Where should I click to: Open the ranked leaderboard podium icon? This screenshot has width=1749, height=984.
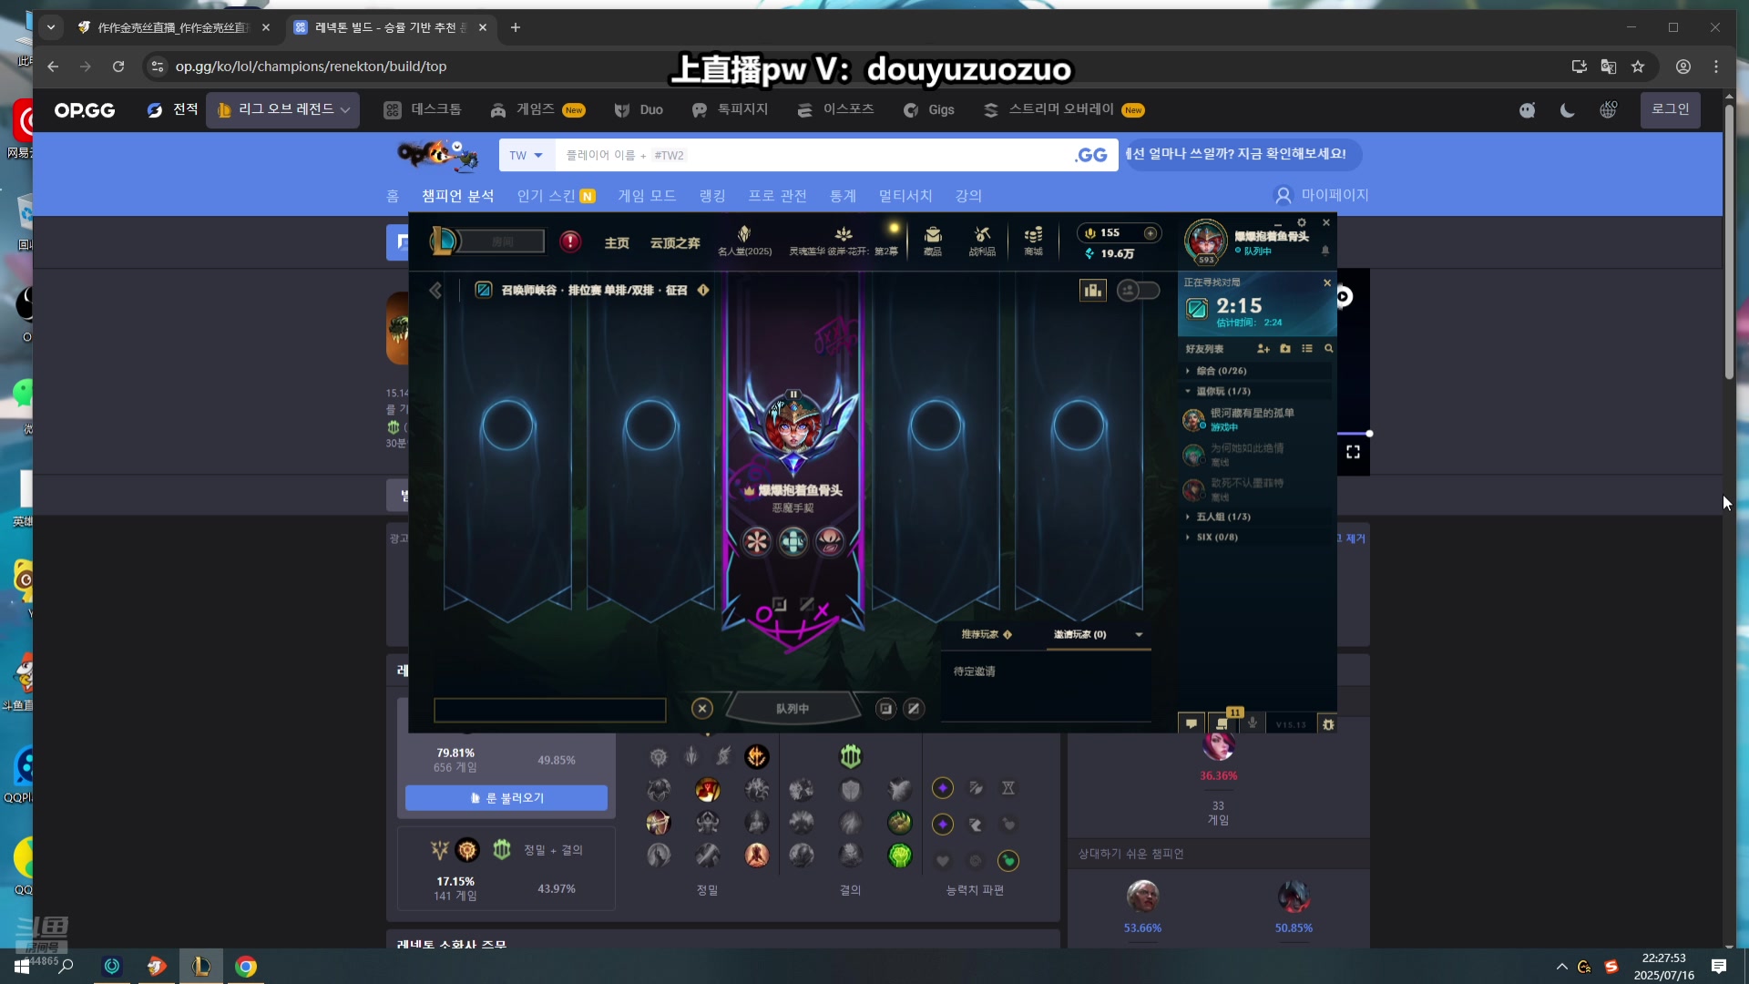pyautogui.click(x=1092, y=291)
